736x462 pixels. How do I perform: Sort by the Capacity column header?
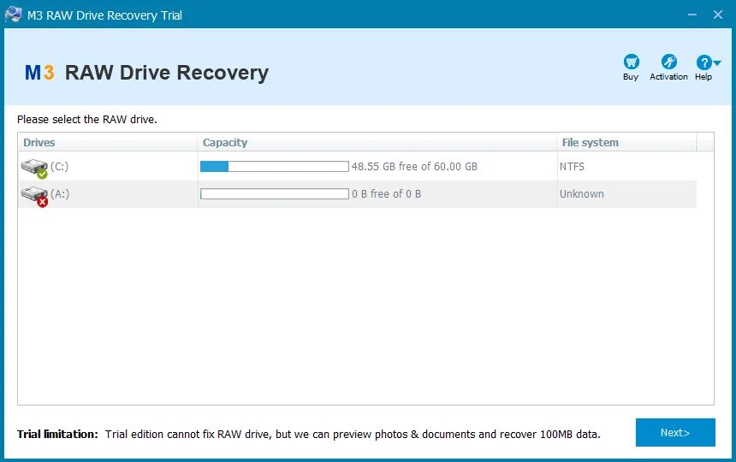coord(377,142)
